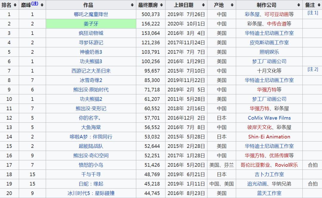The width and height of the screenshot is (322, 198).
Task: Select 十月文化等 company cell
Action: pyautogui.click(x=269, y=71)
